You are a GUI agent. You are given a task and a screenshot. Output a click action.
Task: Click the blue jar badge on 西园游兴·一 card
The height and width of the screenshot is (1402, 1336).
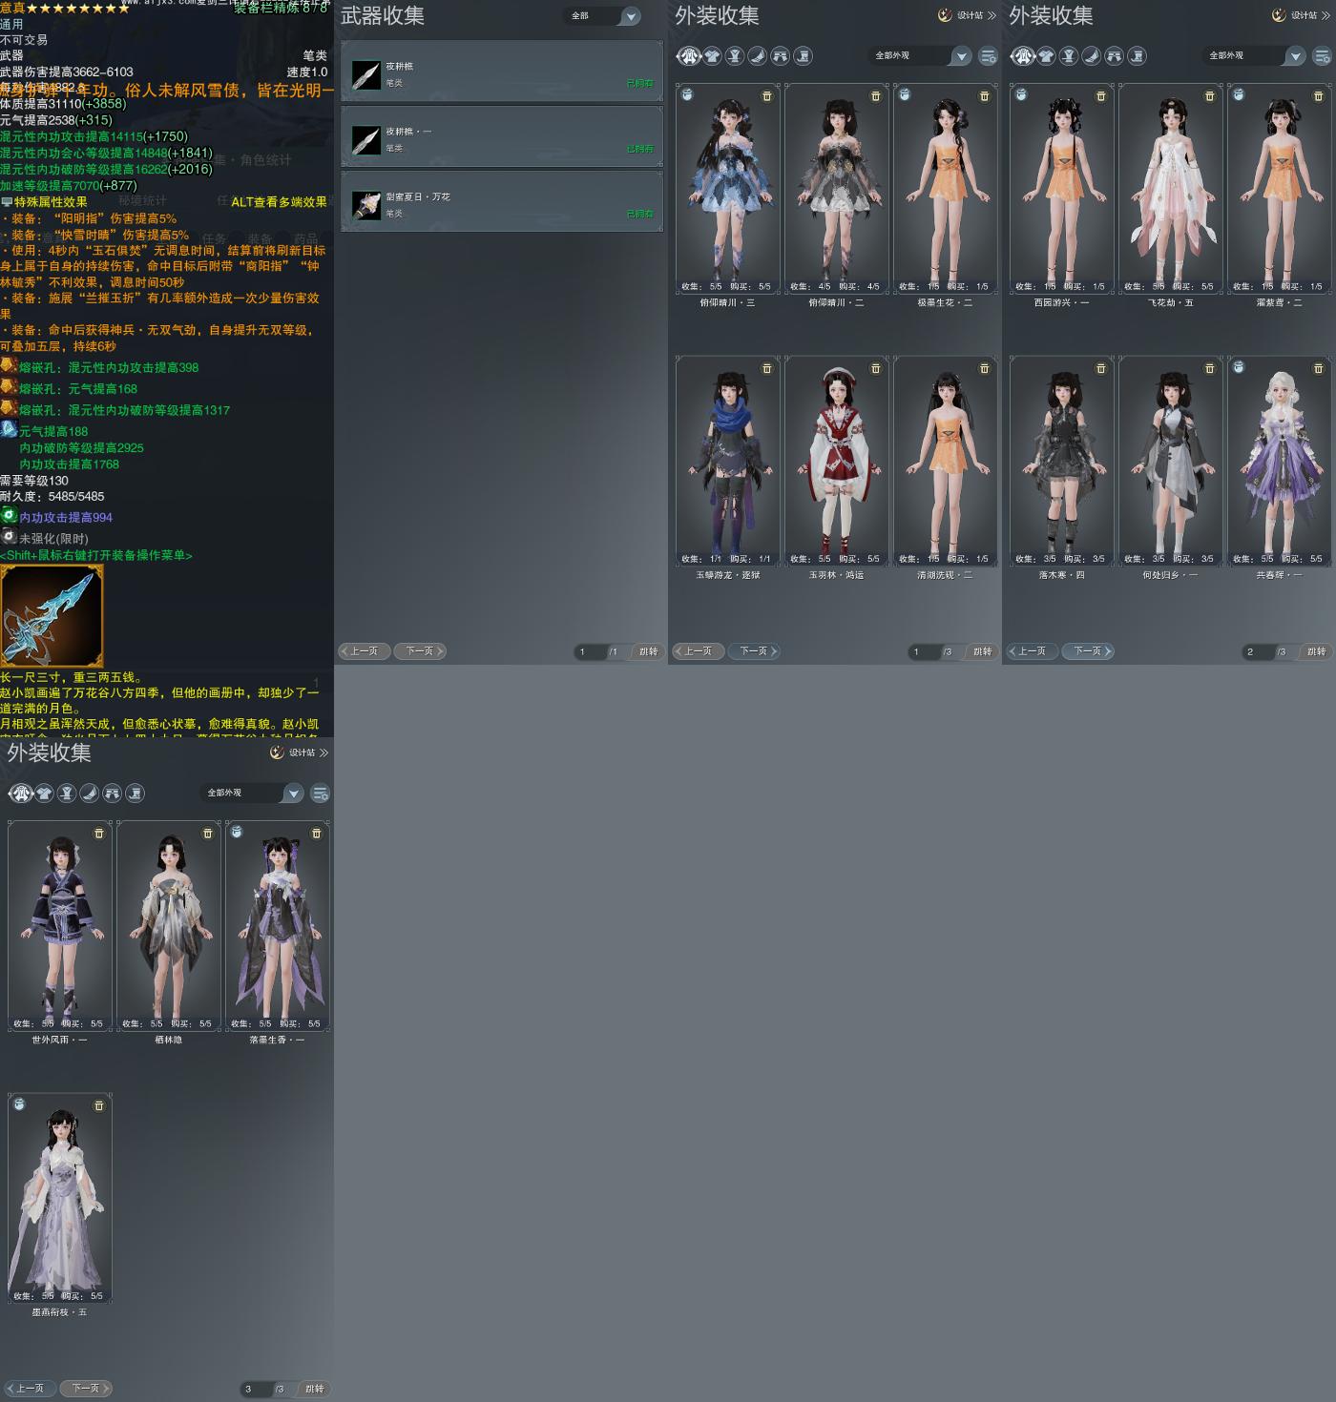click(x=1021, y=94)
